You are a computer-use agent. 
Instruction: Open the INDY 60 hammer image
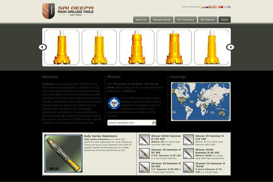[x=63, y=153]
